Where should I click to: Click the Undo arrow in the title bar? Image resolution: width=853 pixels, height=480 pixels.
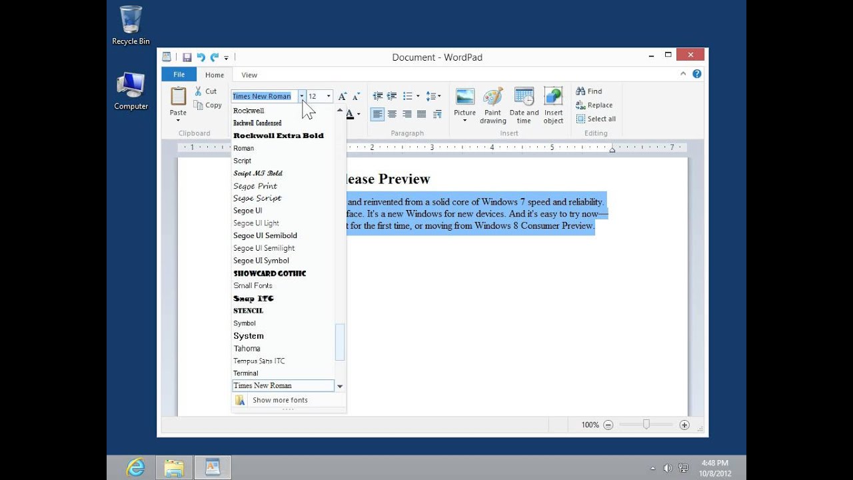tap(201, 57)
